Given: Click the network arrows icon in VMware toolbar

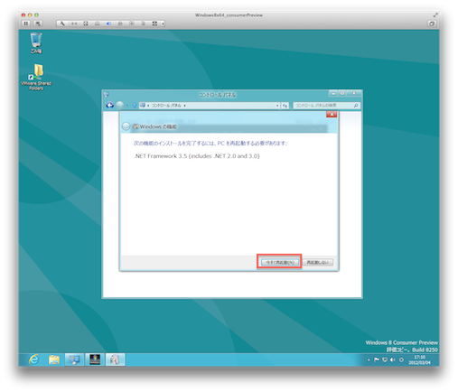Looking at the screenshot, I should pyautogui.click(x=74, y=23).
